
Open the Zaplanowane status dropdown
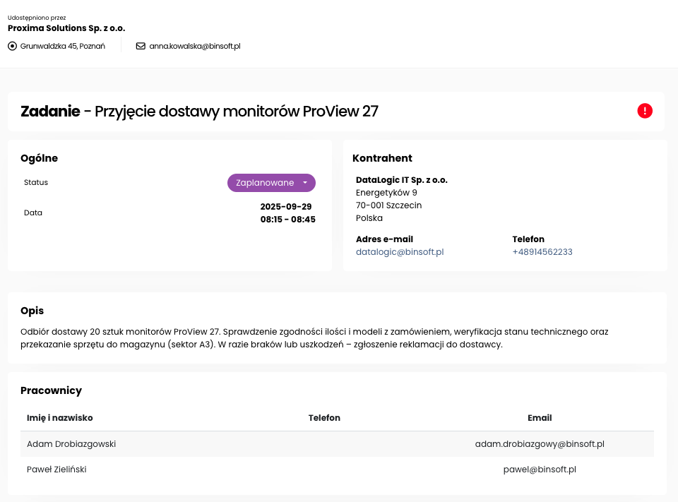266,183
